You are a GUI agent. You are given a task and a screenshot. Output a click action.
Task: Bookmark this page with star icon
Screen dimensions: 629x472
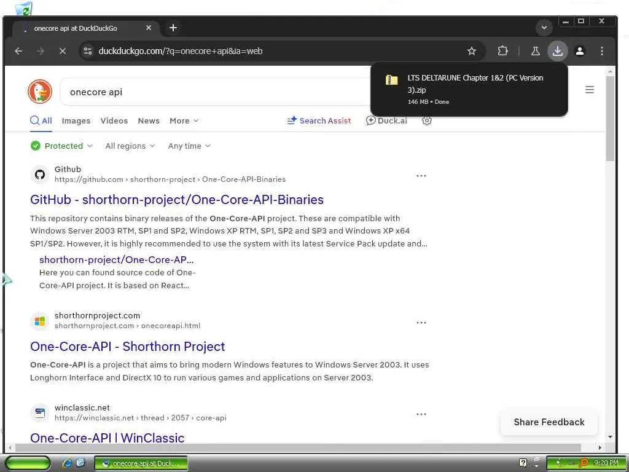(x=472, y=51)
